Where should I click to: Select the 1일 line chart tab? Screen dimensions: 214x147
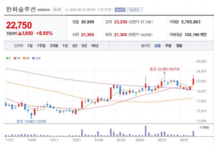(x=30, y=46)
